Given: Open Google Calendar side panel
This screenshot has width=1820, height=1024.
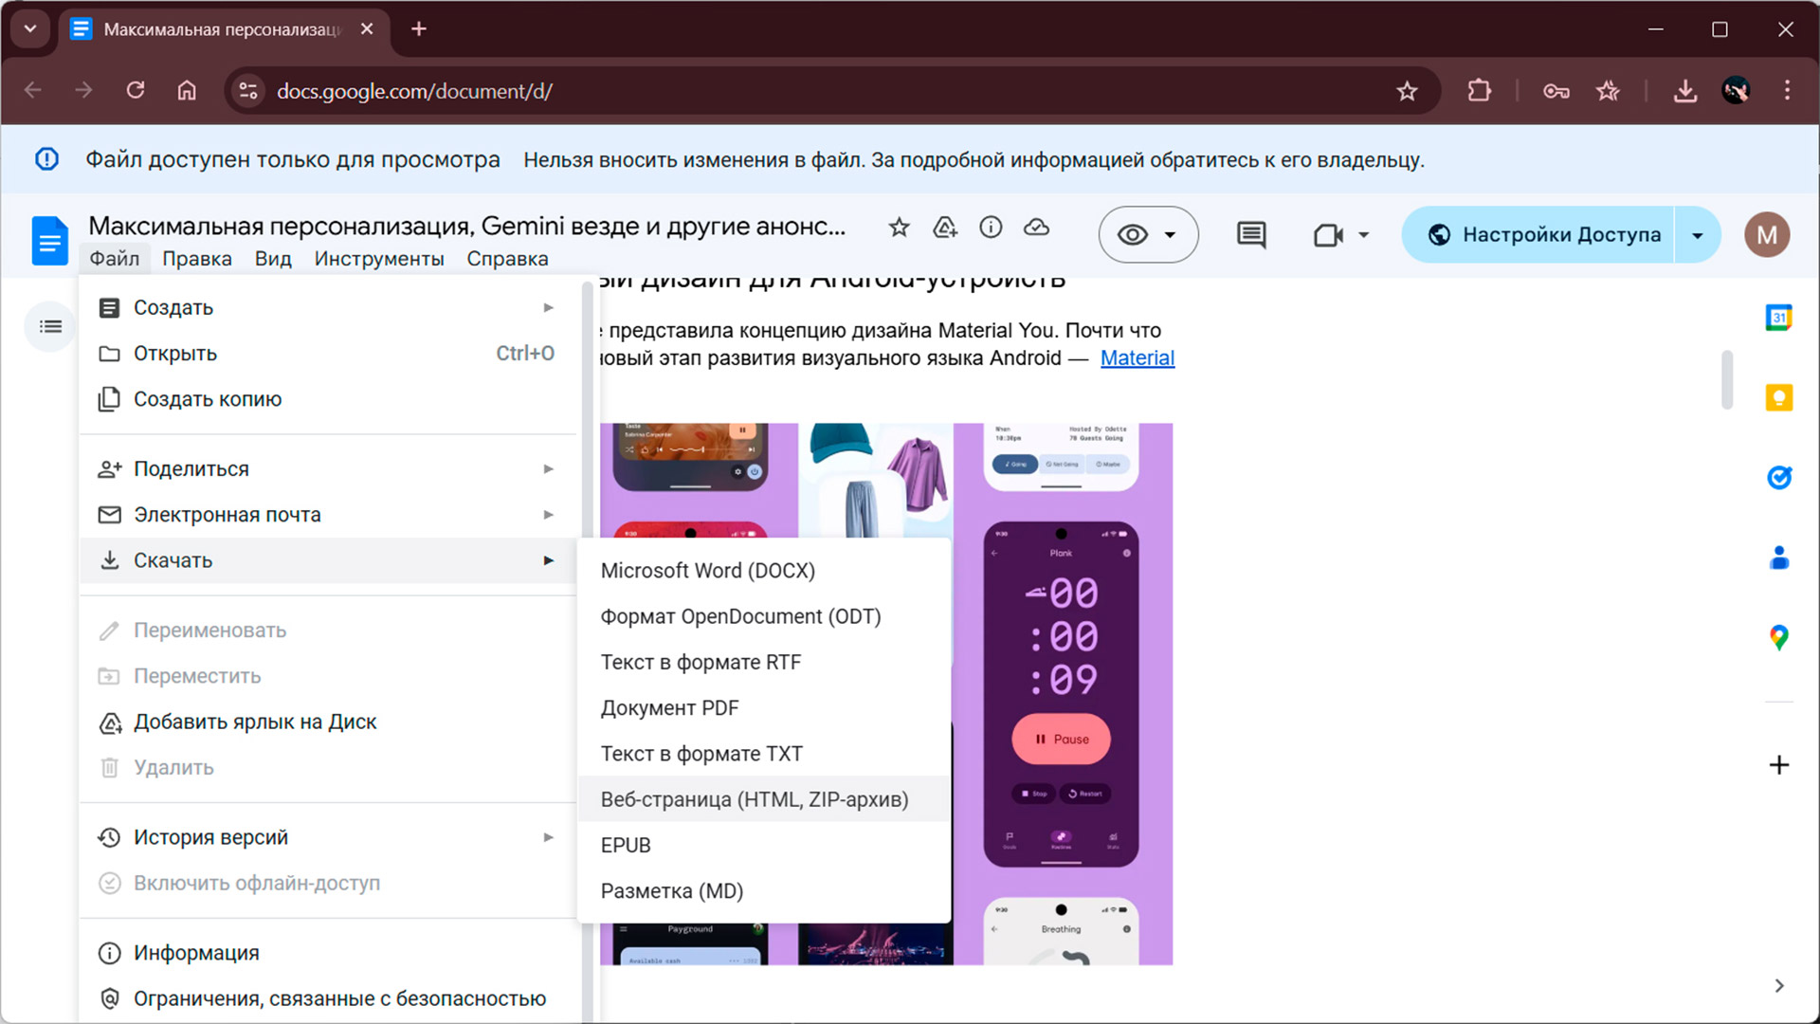Looking at the screenshot, I should point(1779,318).
